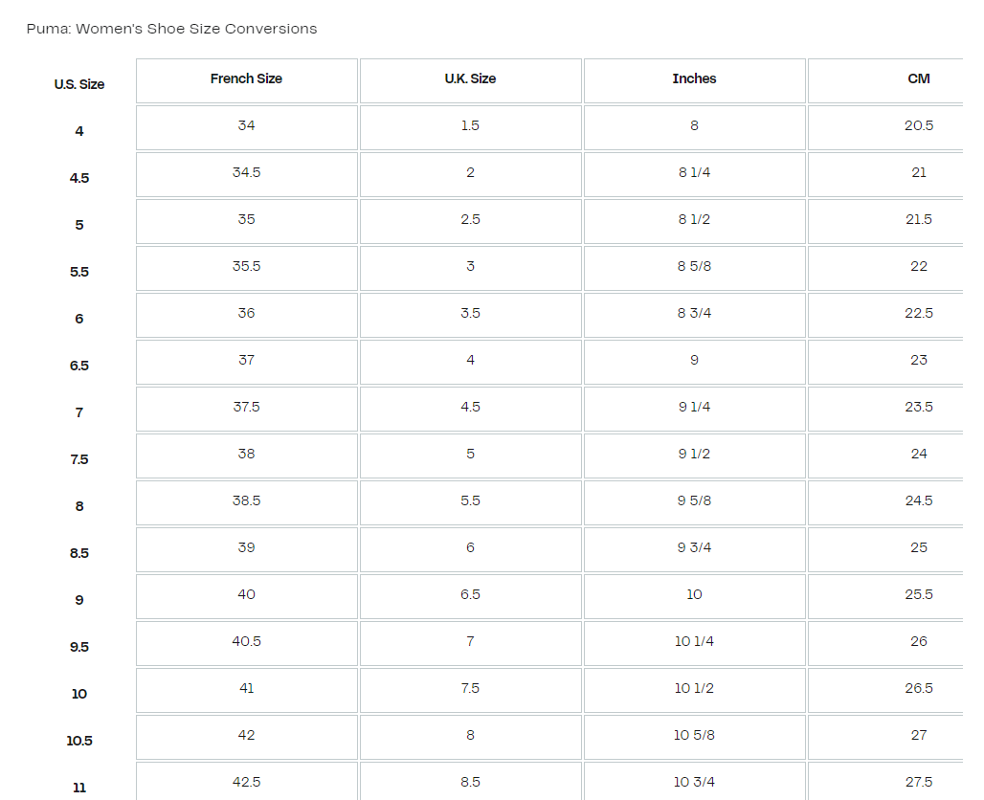Screen dimensions: 984x800
Task: Select the French size 34.5 cell
Action: click(x=246, y=173)
